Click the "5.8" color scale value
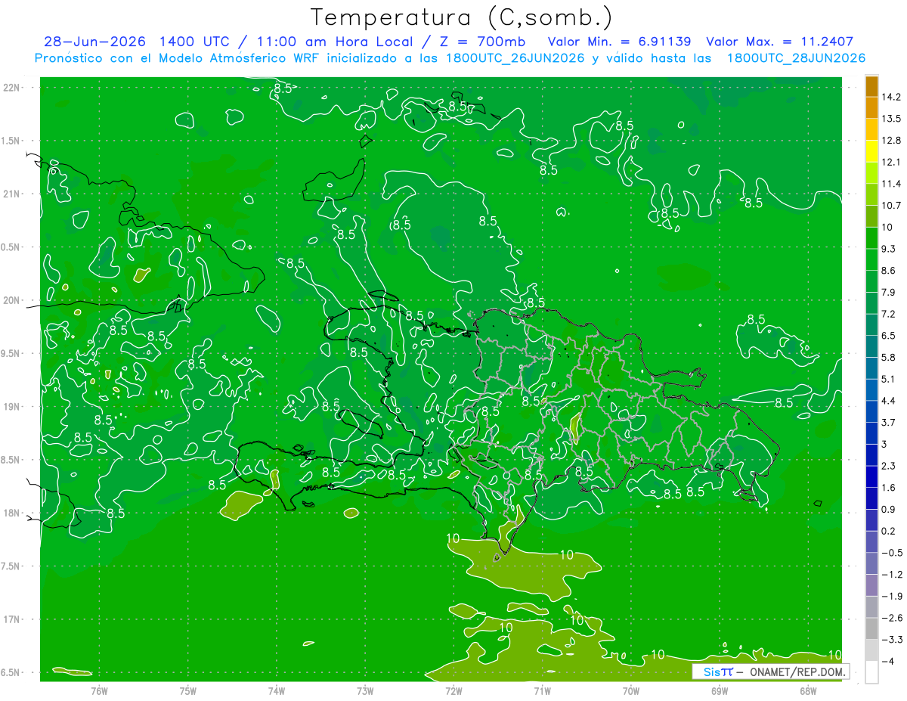This screenshot has height=701, width=907. (x=889, y=357)
